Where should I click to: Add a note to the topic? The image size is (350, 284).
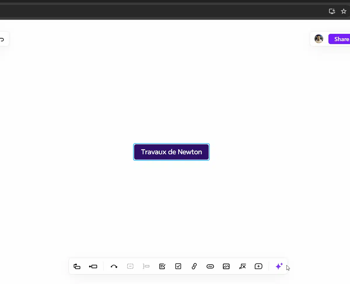(162, 266)
